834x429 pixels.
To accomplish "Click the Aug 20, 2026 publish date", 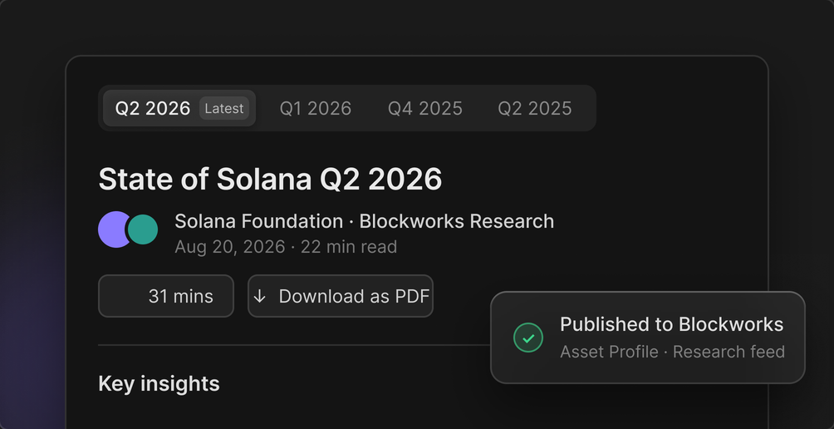I will [x=230, y=247].
